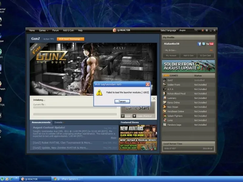
Task: Click the ijji Reactor logo icon
Action: [x=115, y=30]
